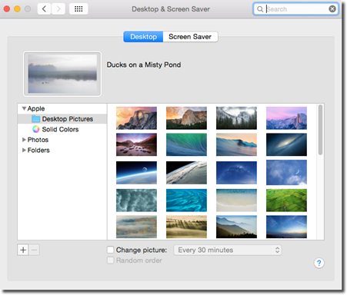The image size is (347, 295).
Task: Choose the snowy mountains with dark pines wallpaper
Action: [236, 118]
